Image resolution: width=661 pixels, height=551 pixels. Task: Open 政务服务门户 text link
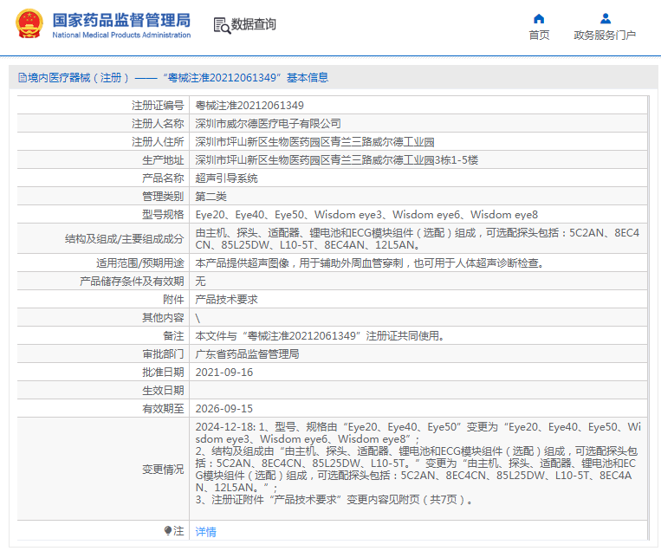pos(605,35)
